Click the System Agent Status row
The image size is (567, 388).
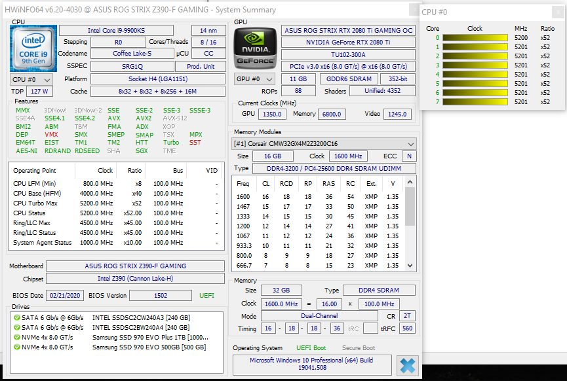116,243
